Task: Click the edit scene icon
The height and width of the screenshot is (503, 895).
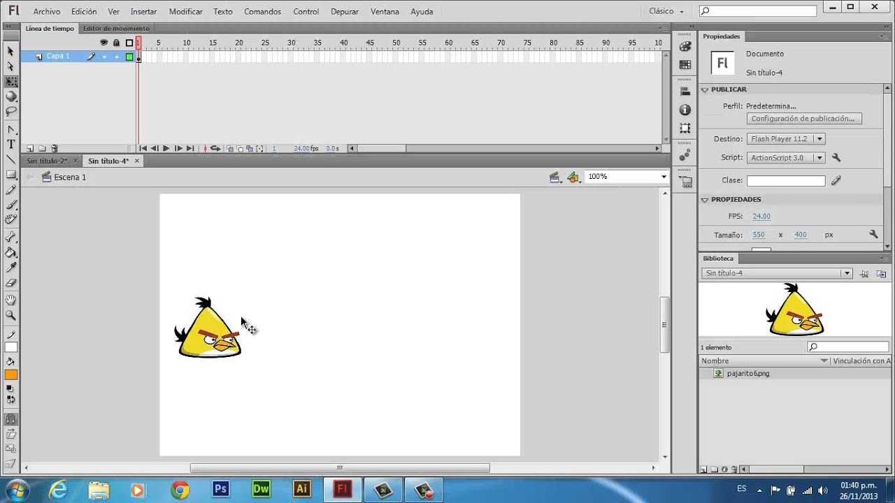Action: point(557,177)
